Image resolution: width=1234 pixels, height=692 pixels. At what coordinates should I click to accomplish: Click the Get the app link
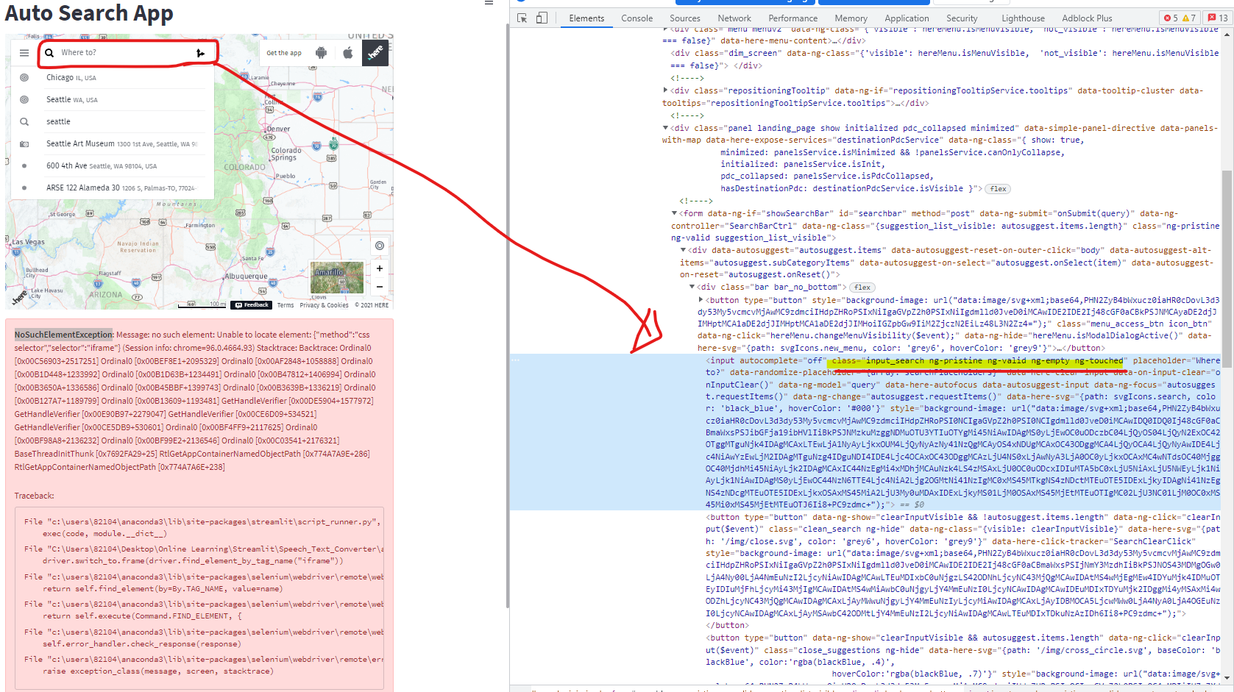[284, 53]
